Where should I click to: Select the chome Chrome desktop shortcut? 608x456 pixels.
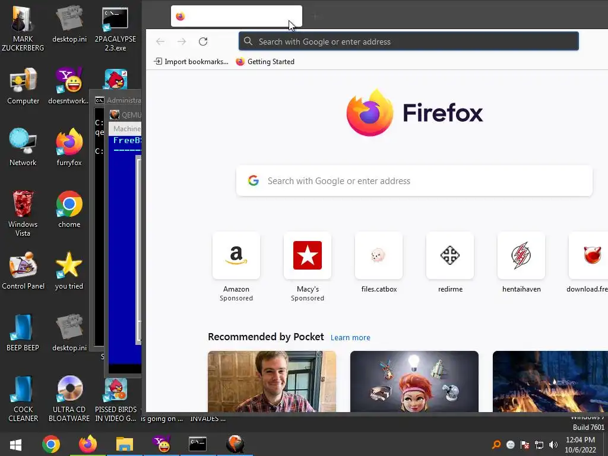pos(69,210)
